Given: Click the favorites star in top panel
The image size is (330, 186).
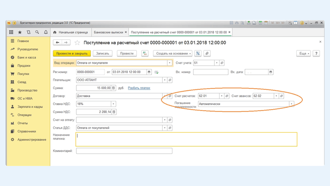Looking at the screenshot, I should [20, 32].
